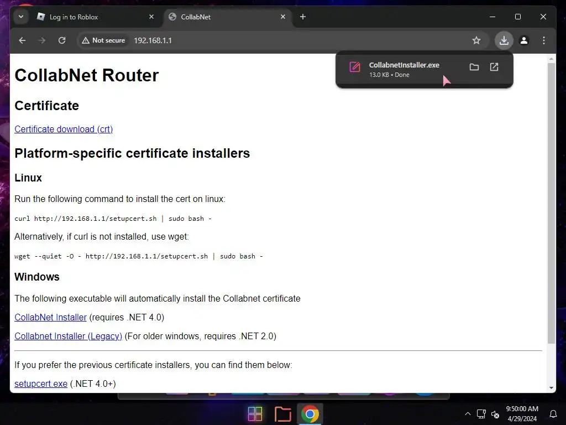
Task: Reload the CollabNet page
Action: tap(62, 40)
